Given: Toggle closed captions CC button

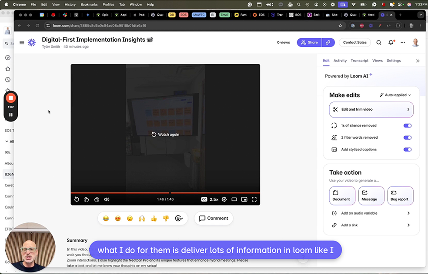Looking at the screenshot, I should tap(204, 199).
